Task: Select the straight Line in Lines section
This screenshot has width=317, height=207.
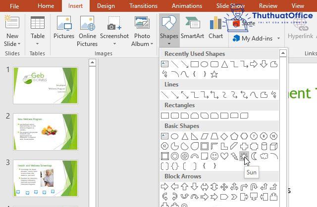Action: click(x=165, y=95)
